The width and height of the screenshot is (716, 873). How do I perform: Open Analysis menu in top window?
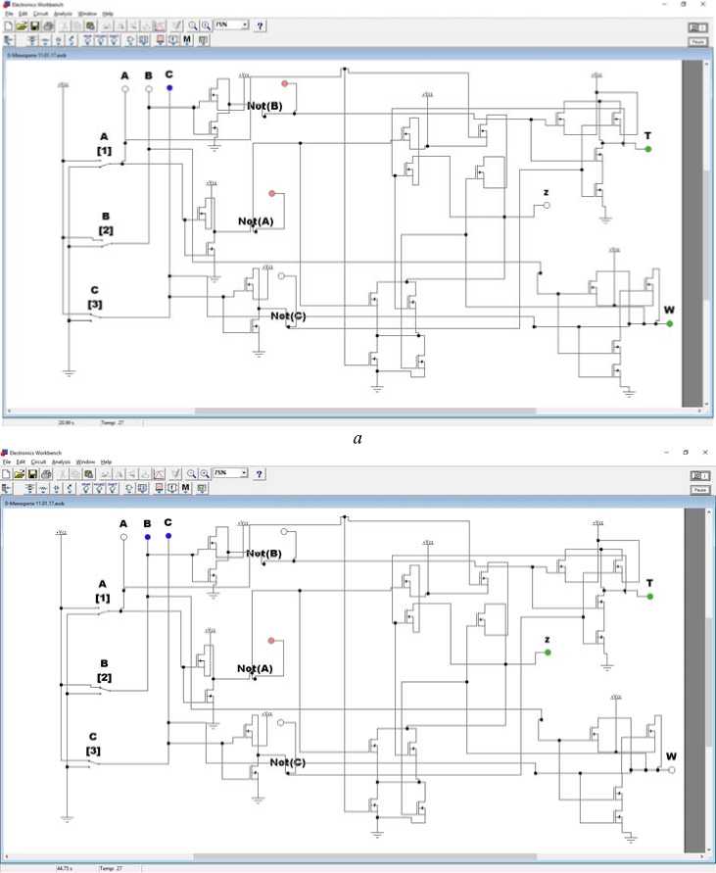click(x=63, y=14)
